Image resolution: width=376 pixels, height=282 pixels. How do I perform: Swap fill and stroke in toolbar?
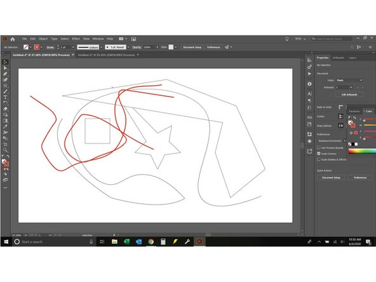click(x=8, y=156)
